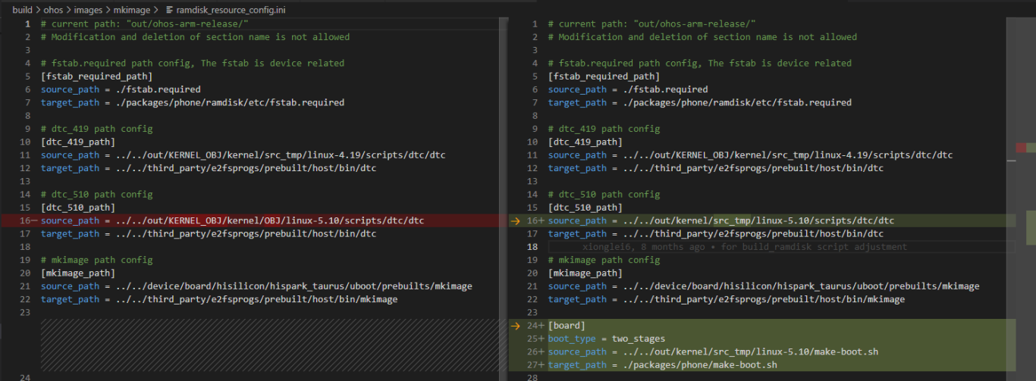Click added line 16 with out/kernel/src_tmp/linux-5.10 in modified pane
Screen dimensions: 1036x381
coord(721,220)
